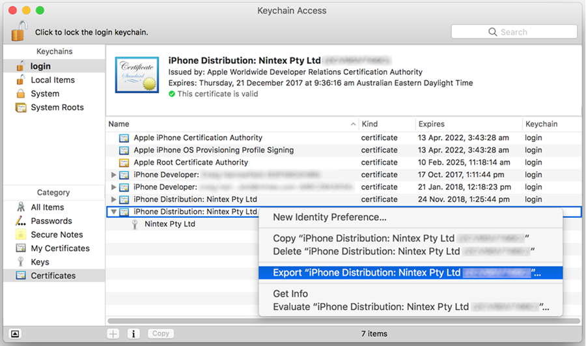
Task: Click the green valid certificate checkmark
Action: (171, 94)
